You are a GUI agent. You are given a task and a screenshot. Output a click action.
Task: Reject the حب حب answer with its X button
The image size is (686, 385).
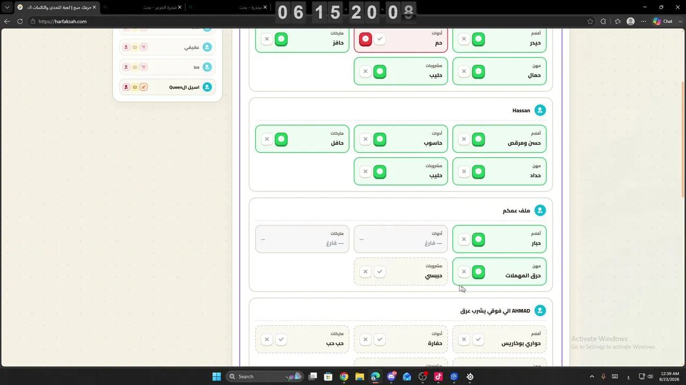(x=267, y=340)
